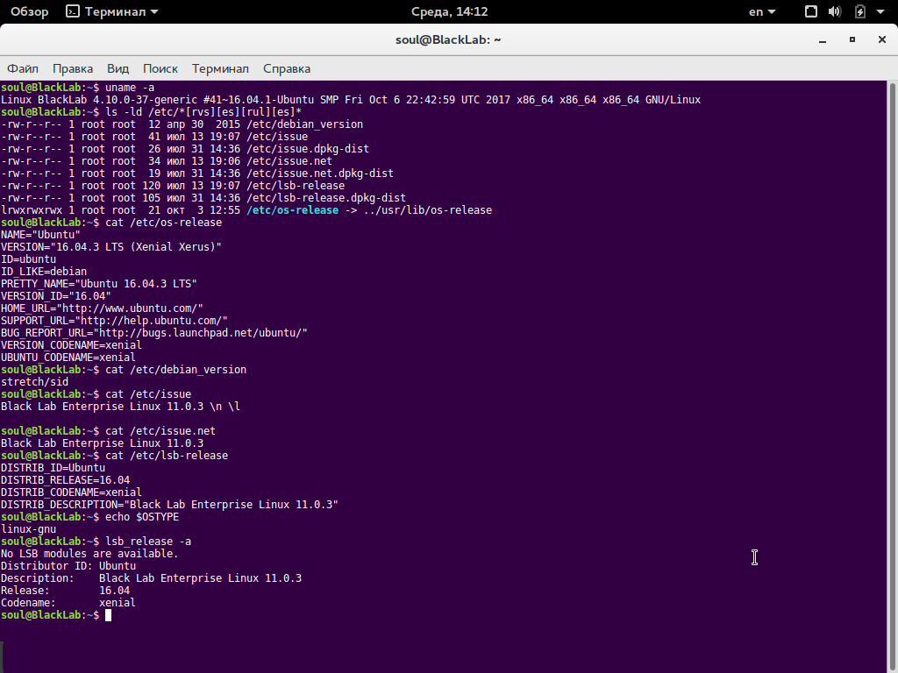
Task: Click the ../usr/lib/os-release link target
Action: 428,210
